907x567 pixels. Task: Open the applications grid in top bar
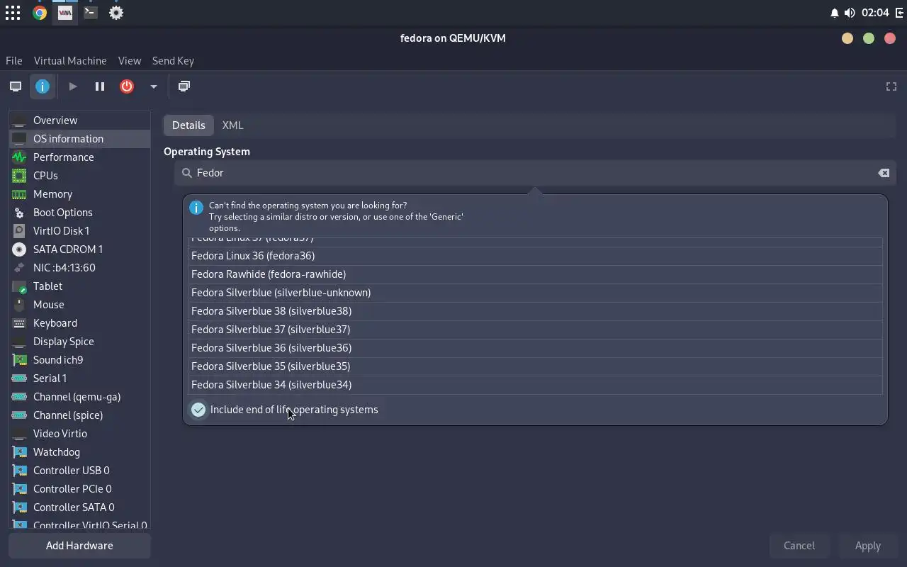click(x=13, y=13)
